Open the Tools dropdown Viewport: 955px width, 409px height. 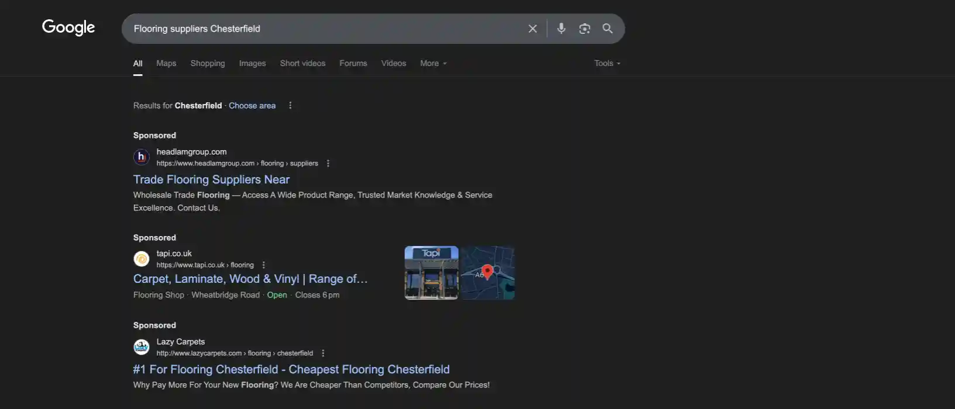[607, 63]
